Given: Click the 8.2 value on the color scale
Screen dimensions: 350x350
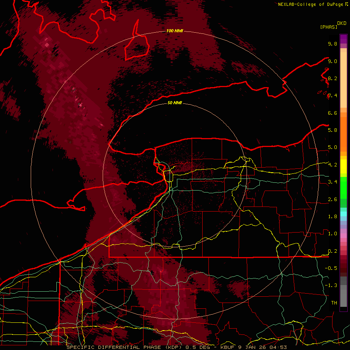Looking at the screenshot, I should coord(332,78).
